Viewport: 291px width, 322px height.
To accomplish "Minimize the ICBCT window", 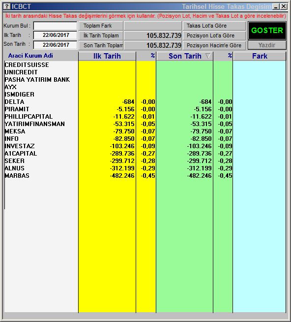I will click(276, 6).
